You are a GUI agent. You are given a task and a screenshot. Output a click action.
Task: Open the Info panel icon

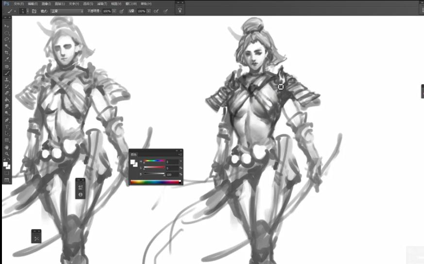tap(80, 195)
